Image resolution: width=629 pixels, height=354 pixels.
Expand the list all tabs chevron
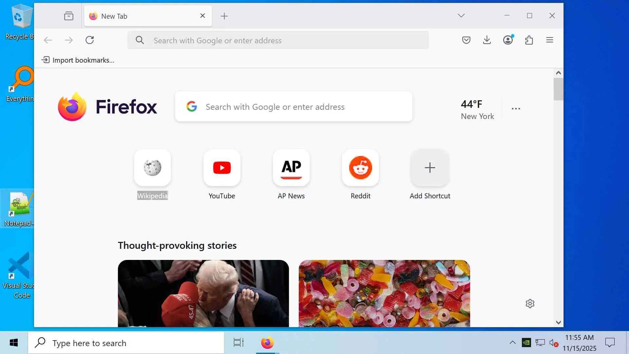click(461, 16)
